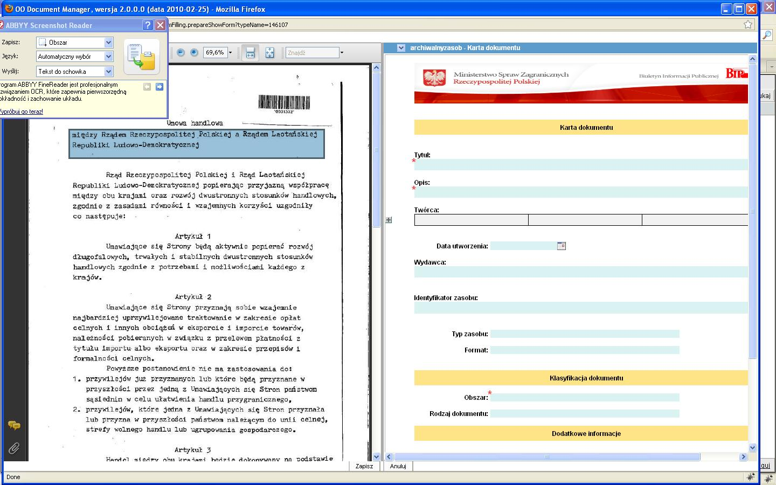Screen dimensions: 776x485
Task: Click form horizontal scroll left arrow
Action: pyautogui.click(x=389, y=457)
